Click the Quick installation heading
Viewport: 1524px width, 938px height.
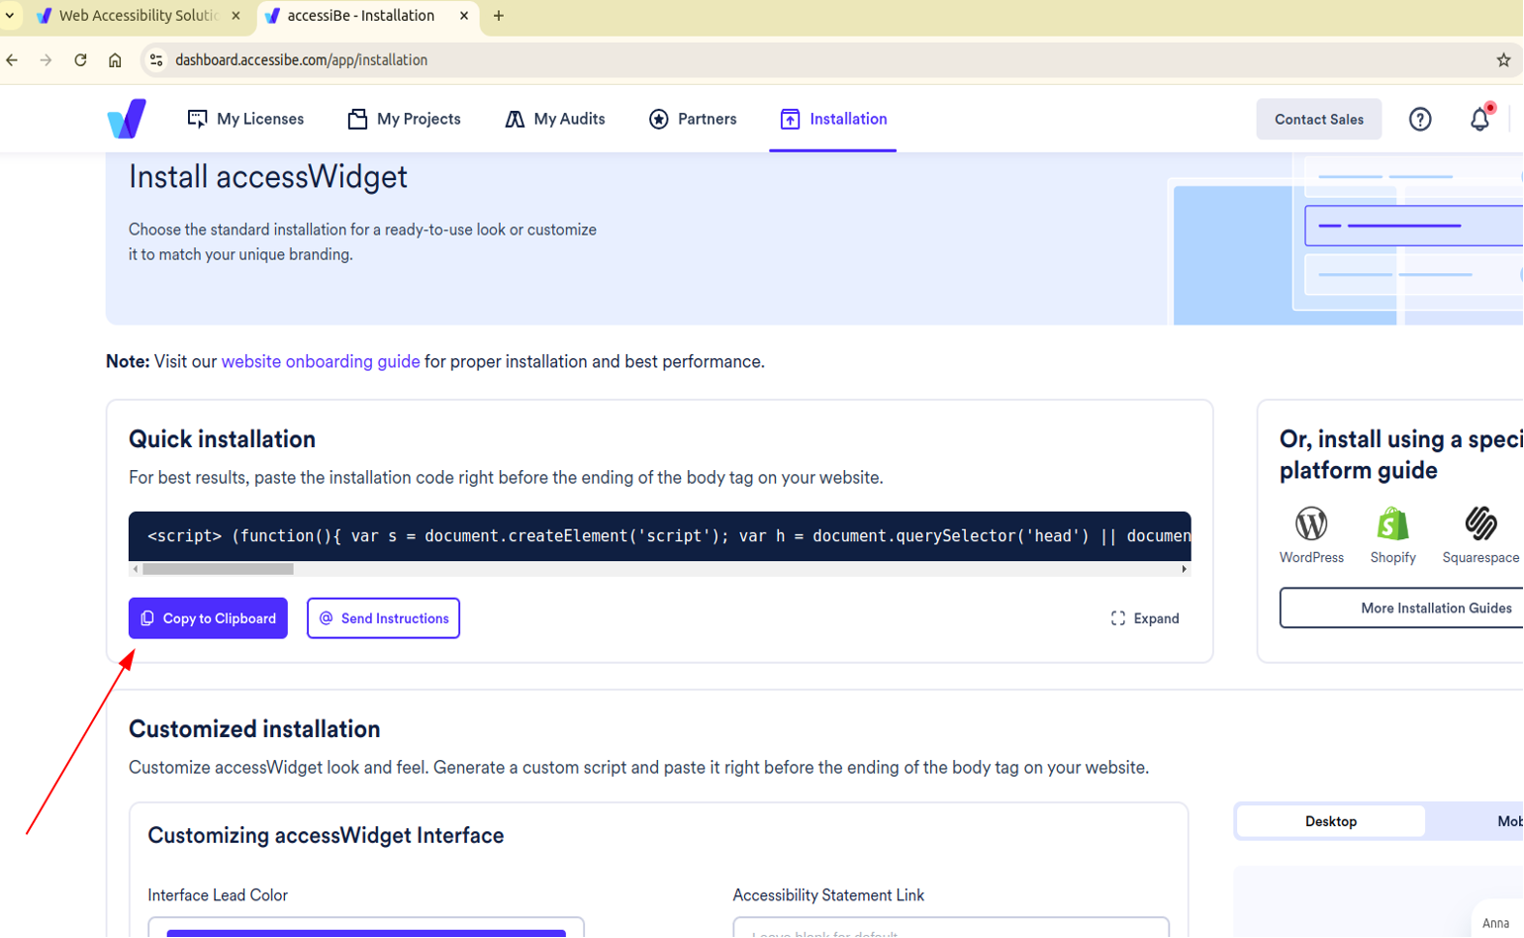point(222,439)
